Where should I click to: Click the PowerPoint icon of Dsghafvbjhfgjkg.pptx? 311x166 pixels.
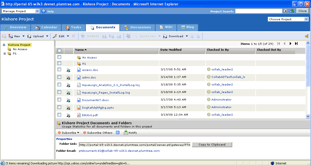[79, 108]
